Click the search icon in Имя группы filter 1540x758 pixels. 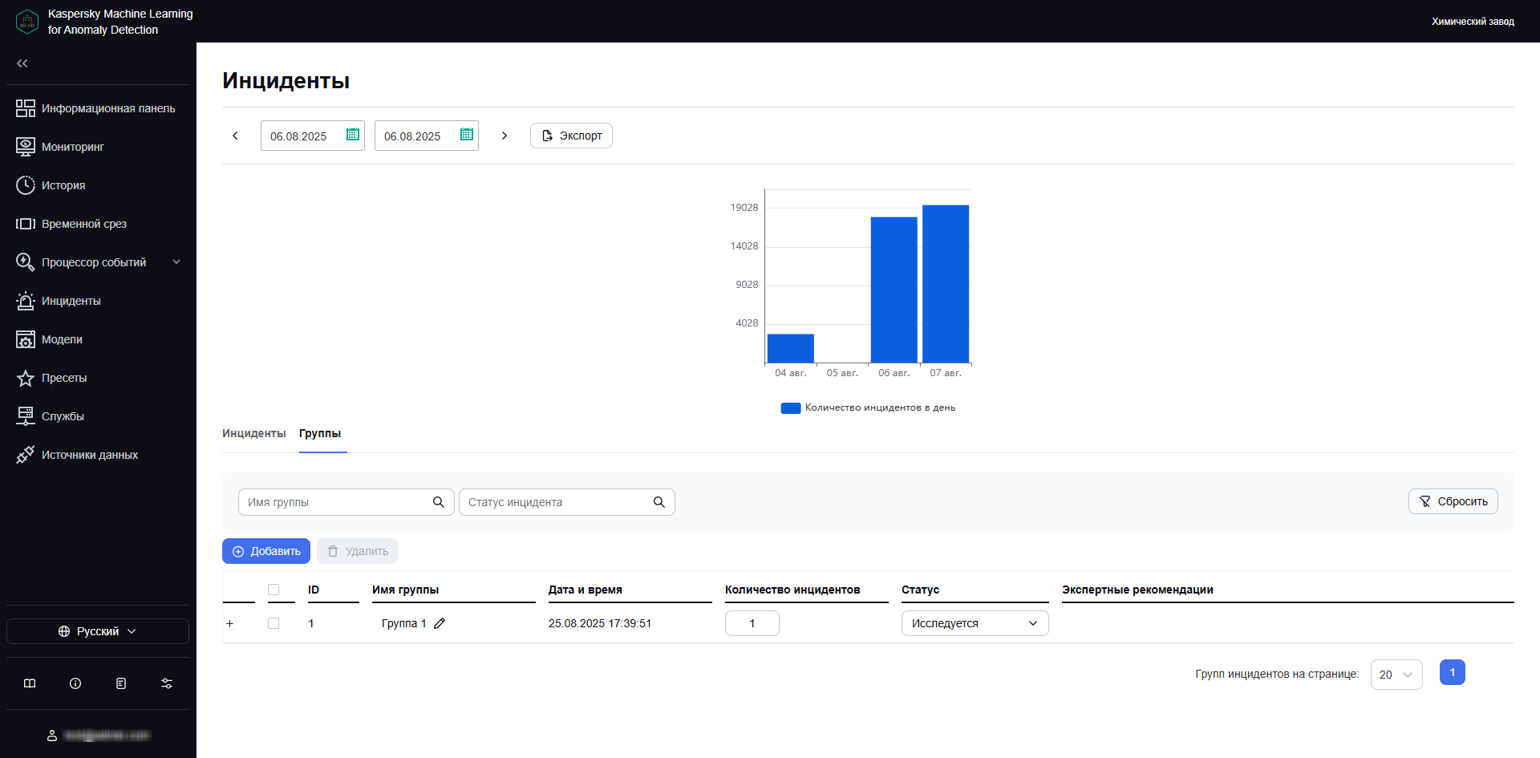tap(439, 502)
